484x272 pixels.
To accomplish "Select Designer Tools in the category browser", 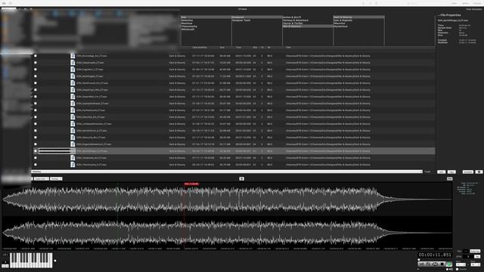I will [x=241, y=20].
